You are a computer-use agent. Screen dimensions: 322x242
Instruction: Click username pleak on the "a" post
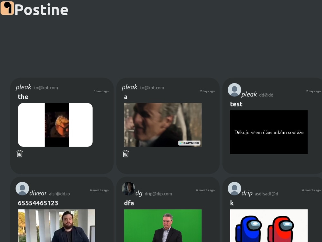(x=129, y=87)
